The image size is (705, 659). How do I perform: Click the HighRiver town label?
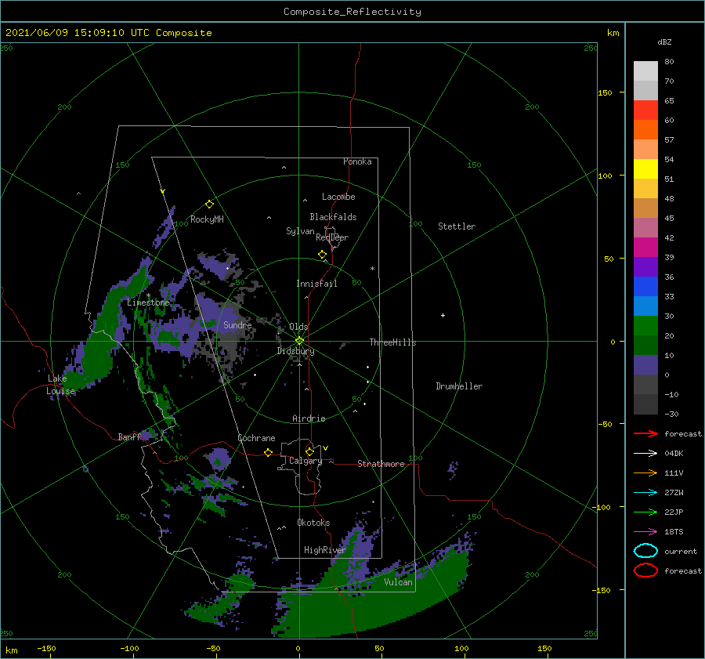pos(325,550)
